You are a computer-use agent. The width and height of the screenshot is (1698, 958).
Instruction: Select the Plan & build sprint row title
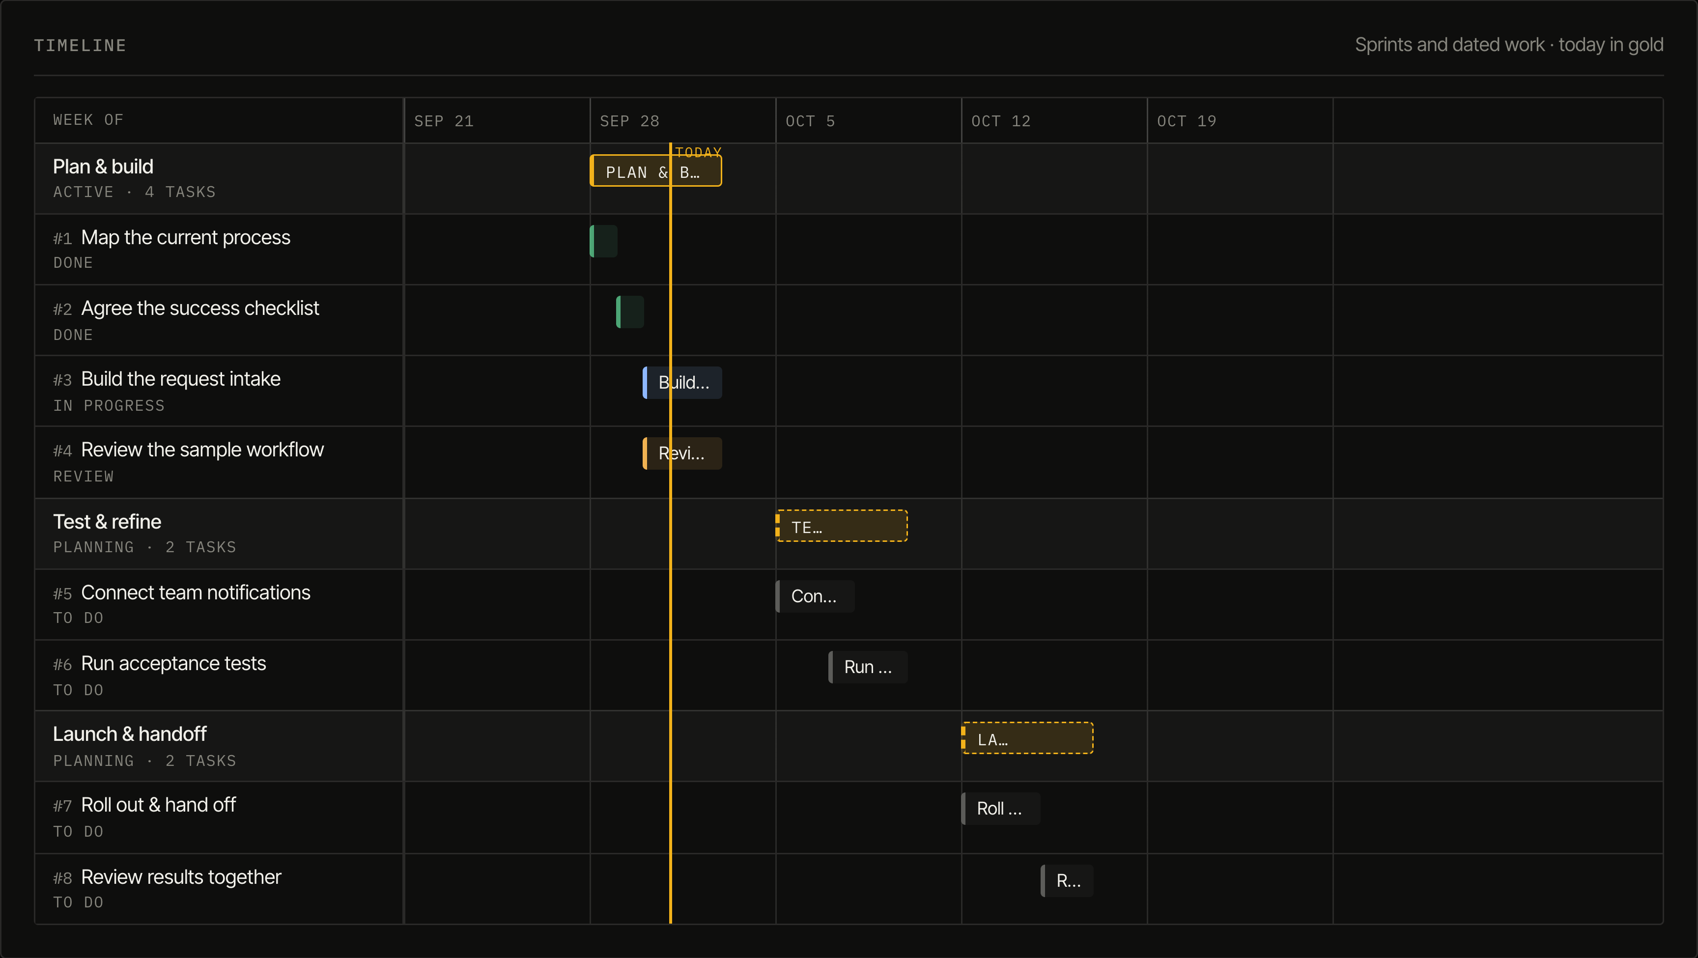click(103, 167)
